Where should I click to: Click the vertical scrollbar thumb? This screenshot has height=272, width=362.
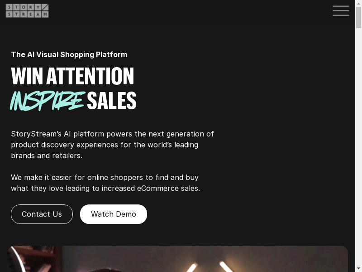(358, 18)
